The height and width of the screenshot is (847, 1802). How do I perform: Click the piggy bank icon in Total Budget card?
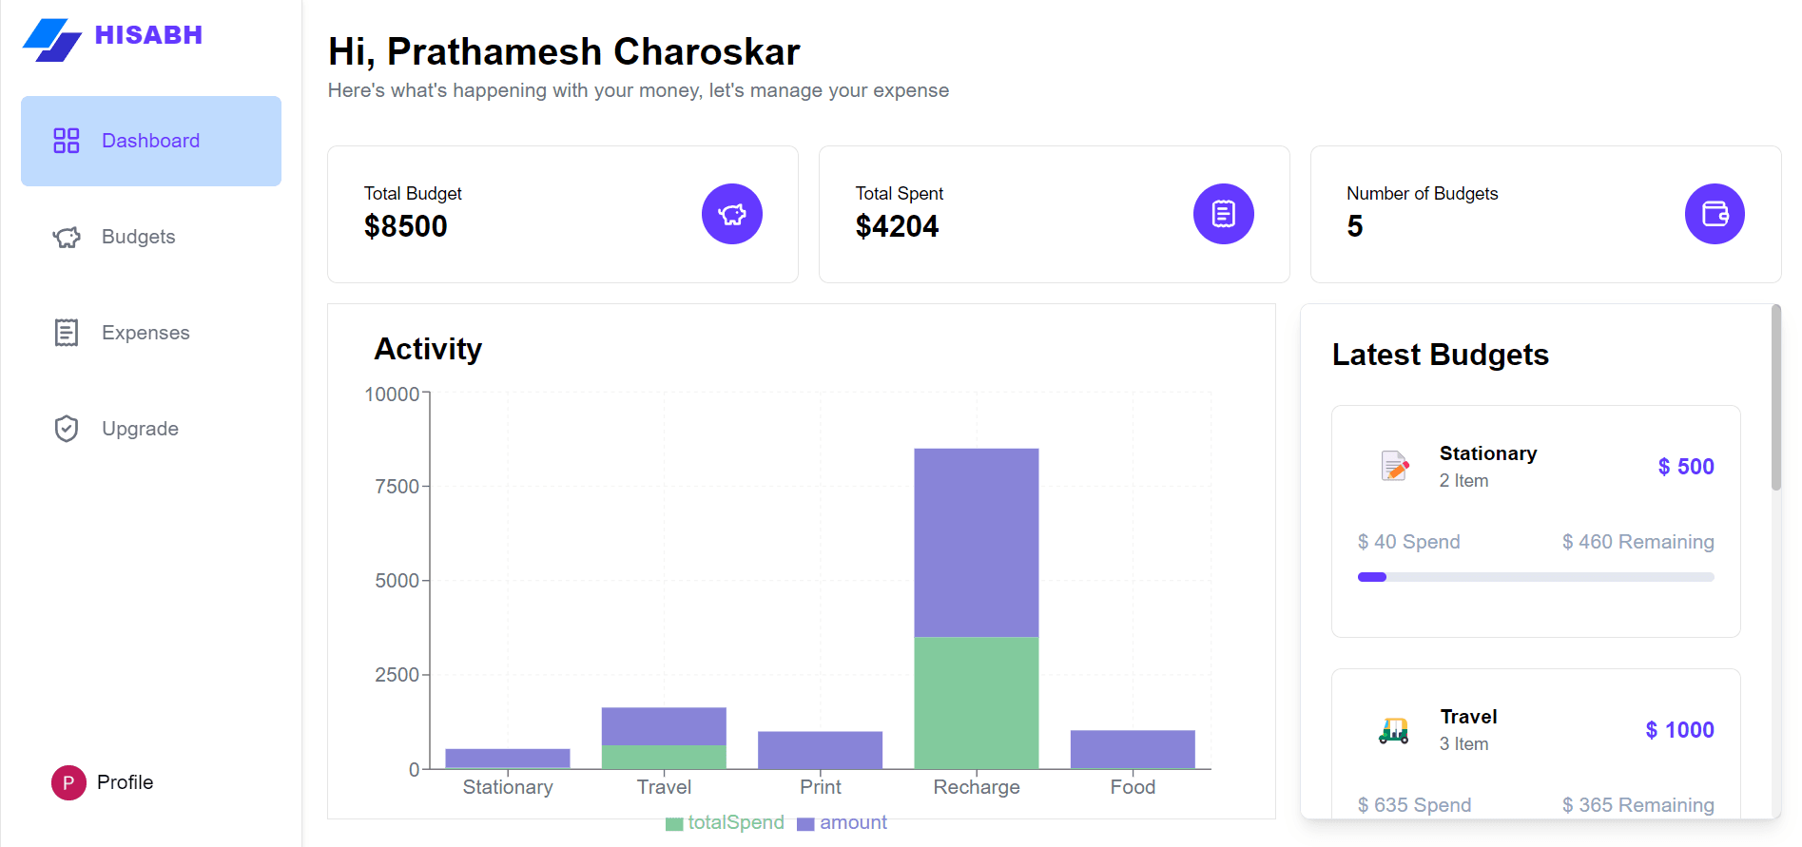click(x=731, y=214)
